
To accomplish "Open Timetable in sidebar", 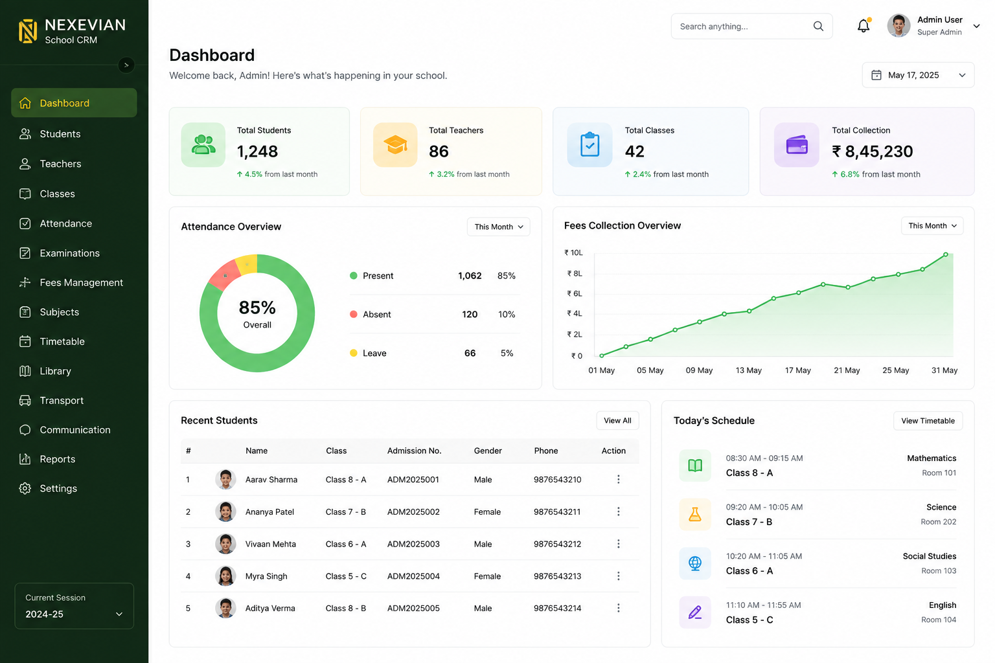I will (74, 341).
